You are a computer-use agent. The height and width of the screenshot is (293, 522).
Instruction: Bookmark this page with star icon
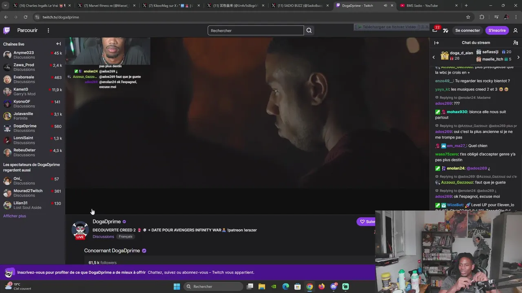[468, 17]
